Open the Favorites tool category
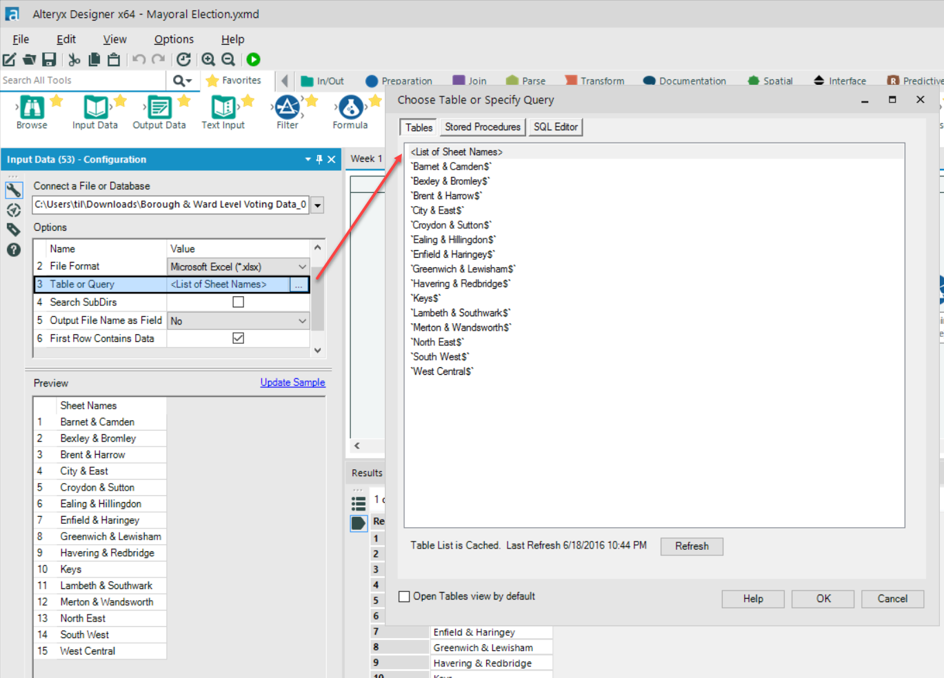Viewport: 944px width, 678px height. [234, 81]
